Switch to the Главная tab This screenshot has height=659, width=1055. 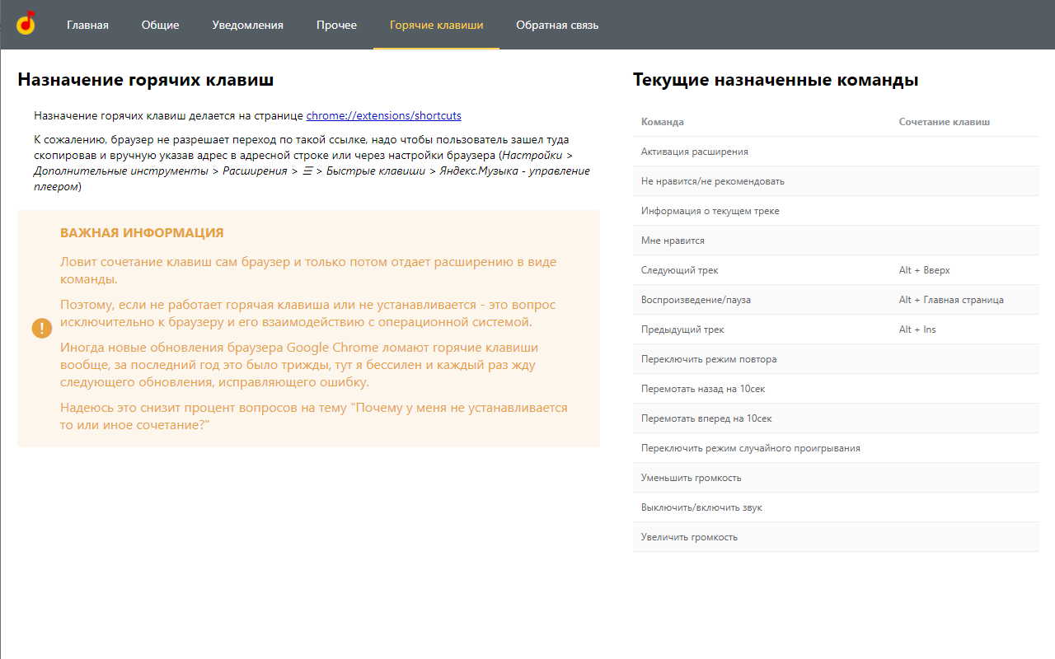tap(87, 25)
